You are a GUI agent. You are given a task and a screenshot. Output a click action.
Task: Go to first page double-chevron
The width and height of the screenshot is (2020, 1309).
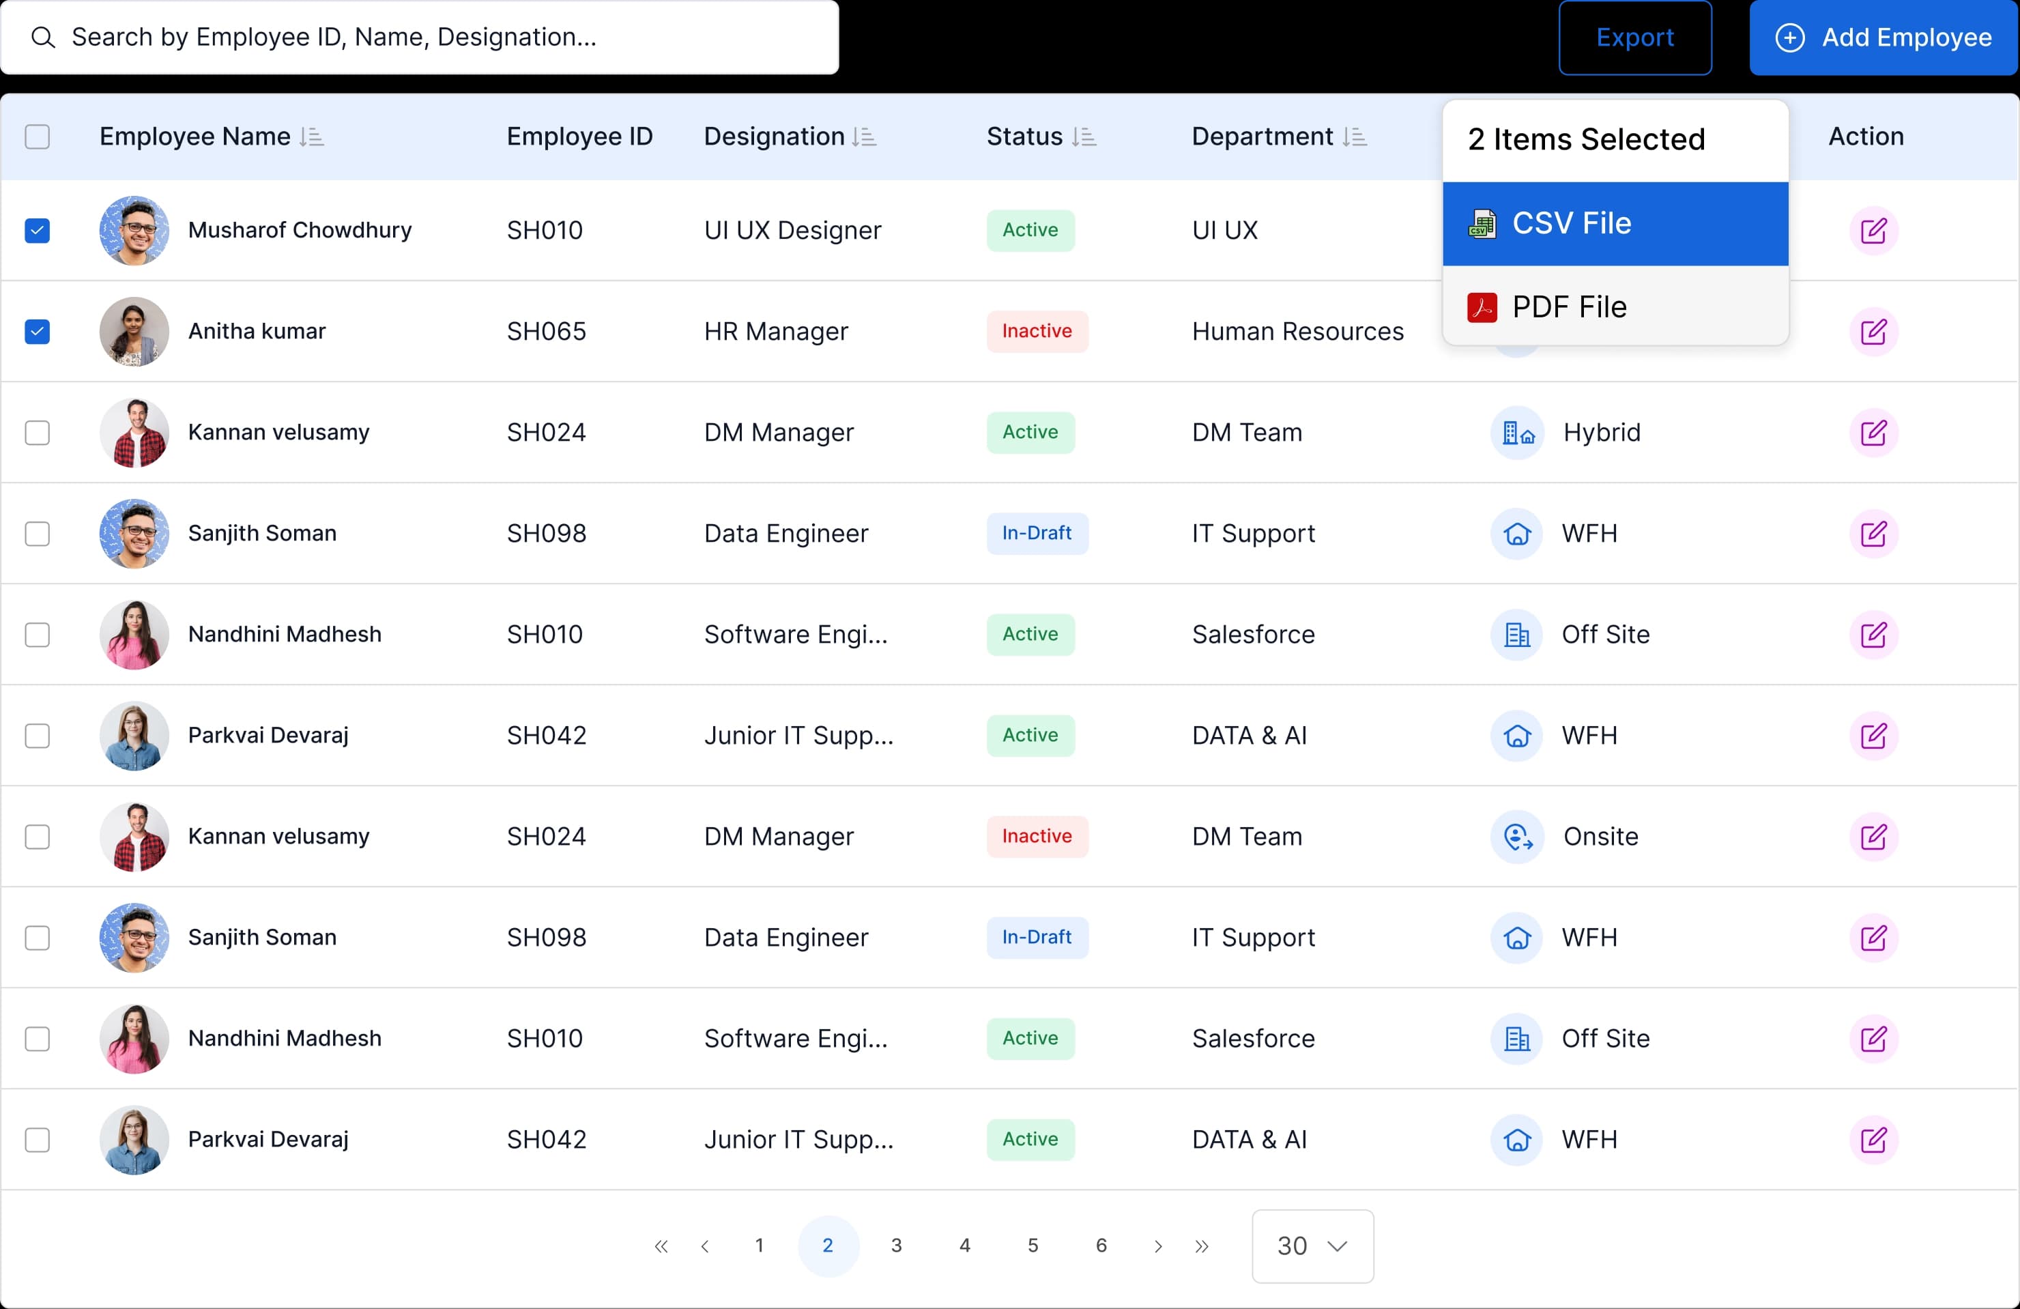click(x=661, y=1246)
